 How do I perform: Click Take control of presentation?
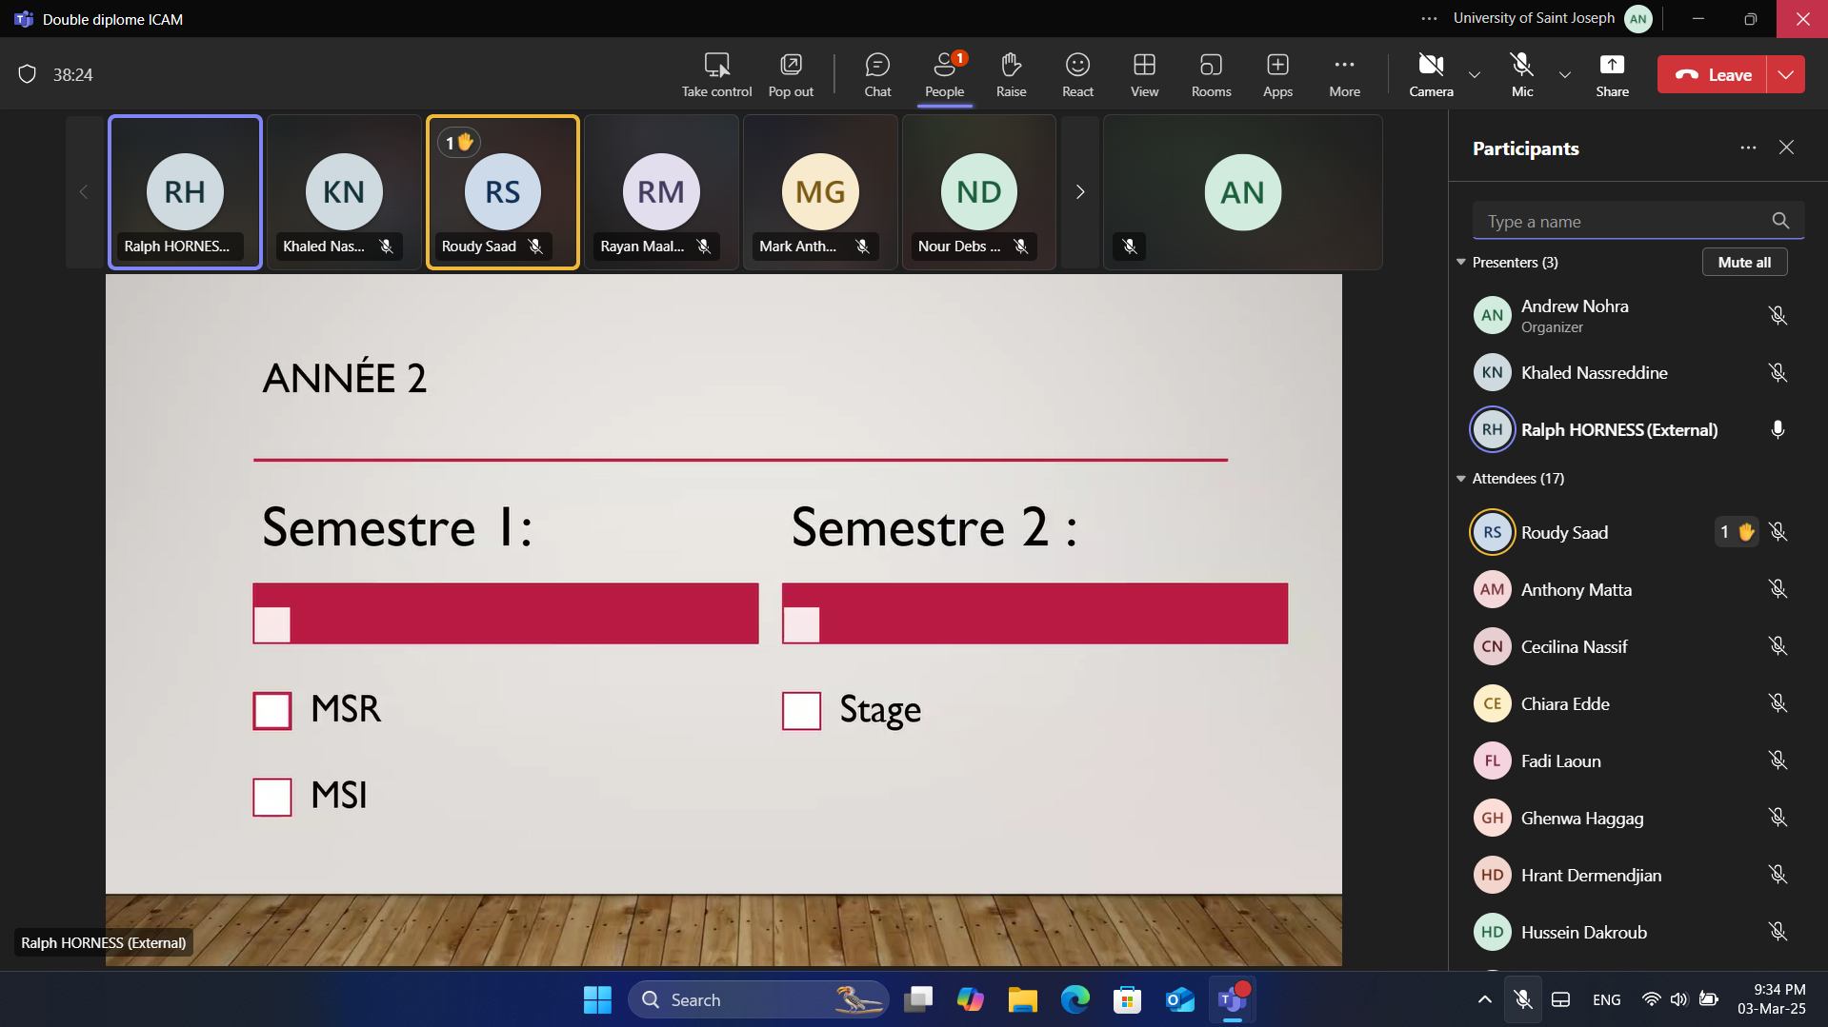(716, 74)
